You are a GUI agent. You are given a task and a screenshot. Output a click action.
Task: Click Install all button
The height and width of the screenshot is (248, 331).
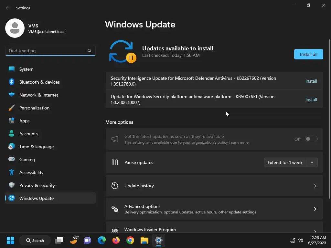click(308, 54)
